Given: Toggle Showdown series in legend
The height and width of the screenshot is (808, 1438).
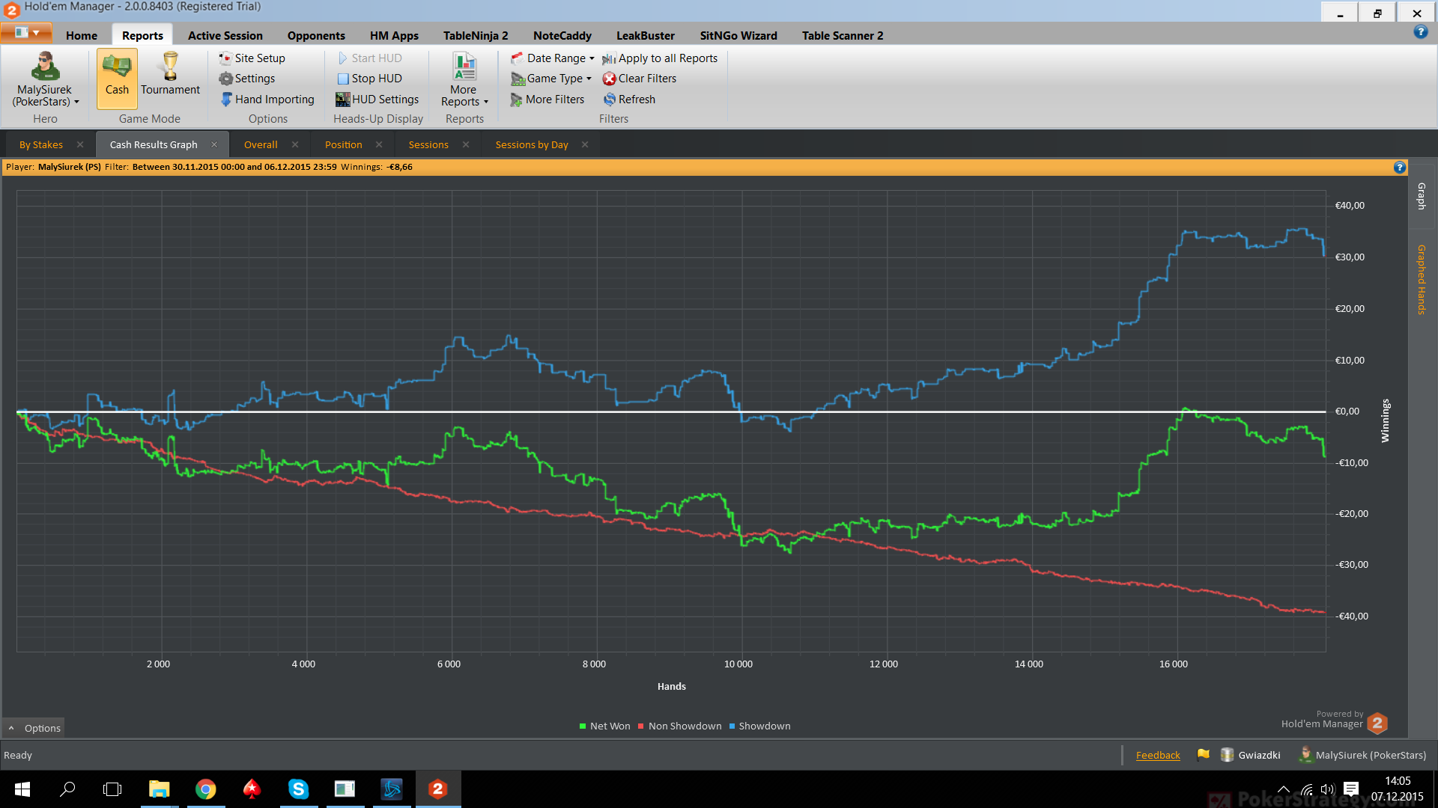Looking at the screenshot, I should click(x=759, y=726).
